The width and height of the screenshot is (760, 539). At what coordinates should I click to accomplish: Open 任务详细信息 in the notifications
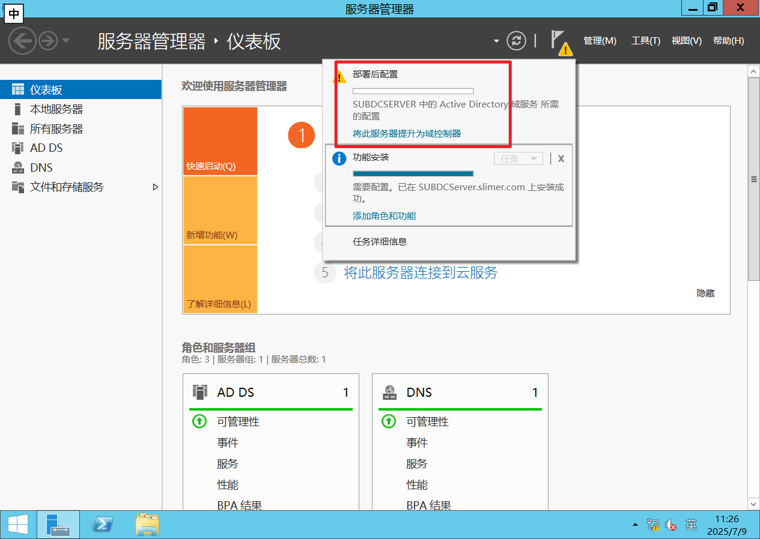[x=380, y=241]
